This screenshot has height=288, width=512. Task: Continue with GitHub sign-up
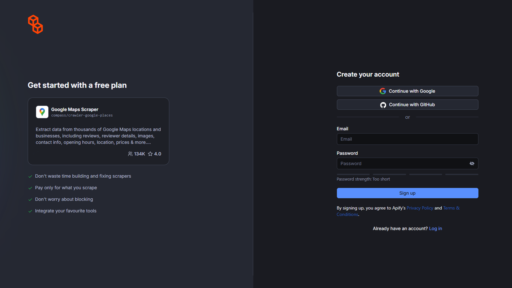click(x=407, y=105)
